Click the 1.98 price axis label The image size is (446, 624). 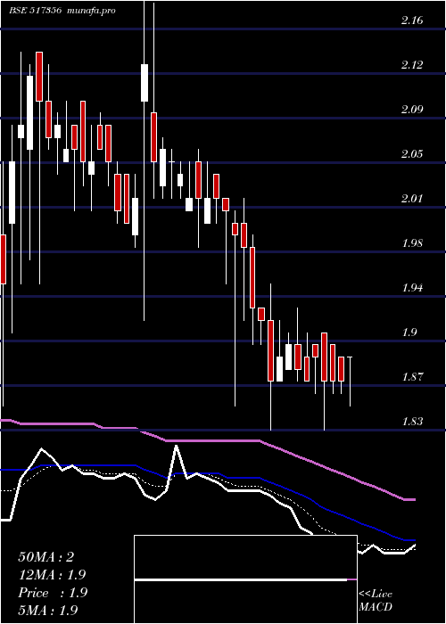(x=412, y=242)
